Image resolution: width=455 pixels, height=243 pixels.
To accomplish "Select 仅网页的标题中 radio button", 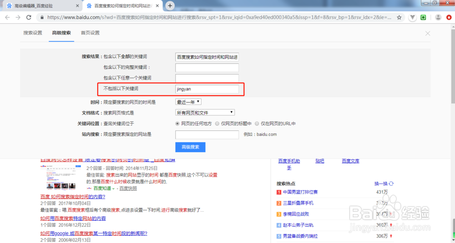I will 217,124.
